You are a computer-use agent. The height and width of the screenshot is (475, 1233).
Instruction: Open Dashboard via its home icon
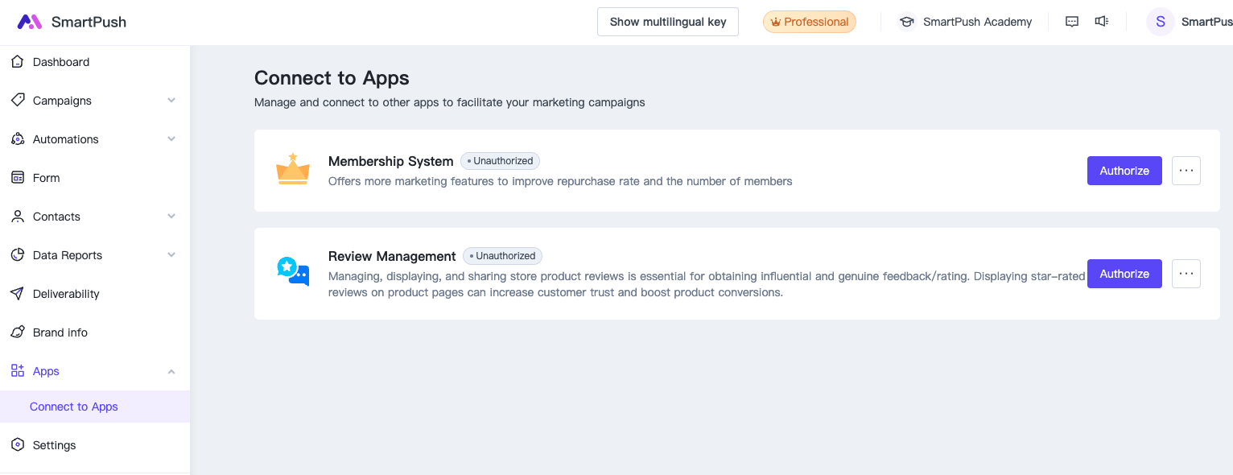point(18,62)
